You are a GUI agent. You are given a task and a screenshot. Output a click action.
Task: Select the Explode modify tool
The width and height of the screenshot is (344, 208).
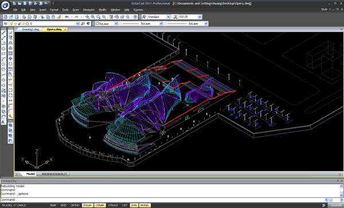pos(10,116)
